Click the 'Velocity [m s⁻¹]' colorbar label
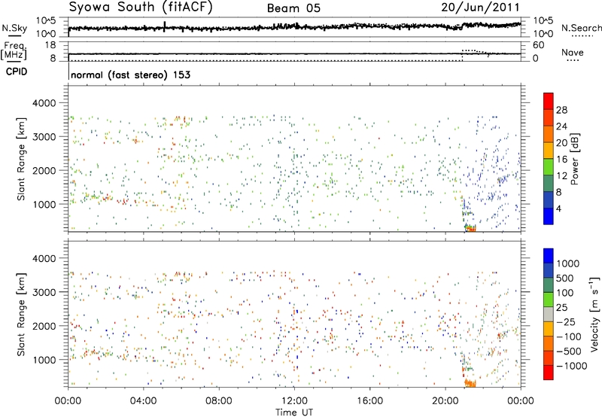Viewport: 602px width, 417px height. pos(594,314)
